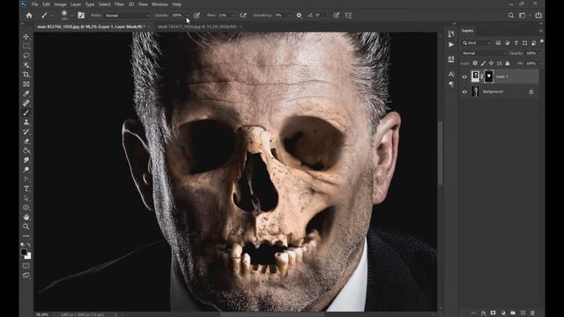Toggle layer filter on/off switch
The height and width of the screenshot is (317, 564).
pyautogui.click(x=542, y=41)
